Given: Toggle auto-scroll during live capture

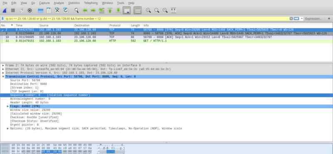Looking at the screenshot, I should point(127,10).
